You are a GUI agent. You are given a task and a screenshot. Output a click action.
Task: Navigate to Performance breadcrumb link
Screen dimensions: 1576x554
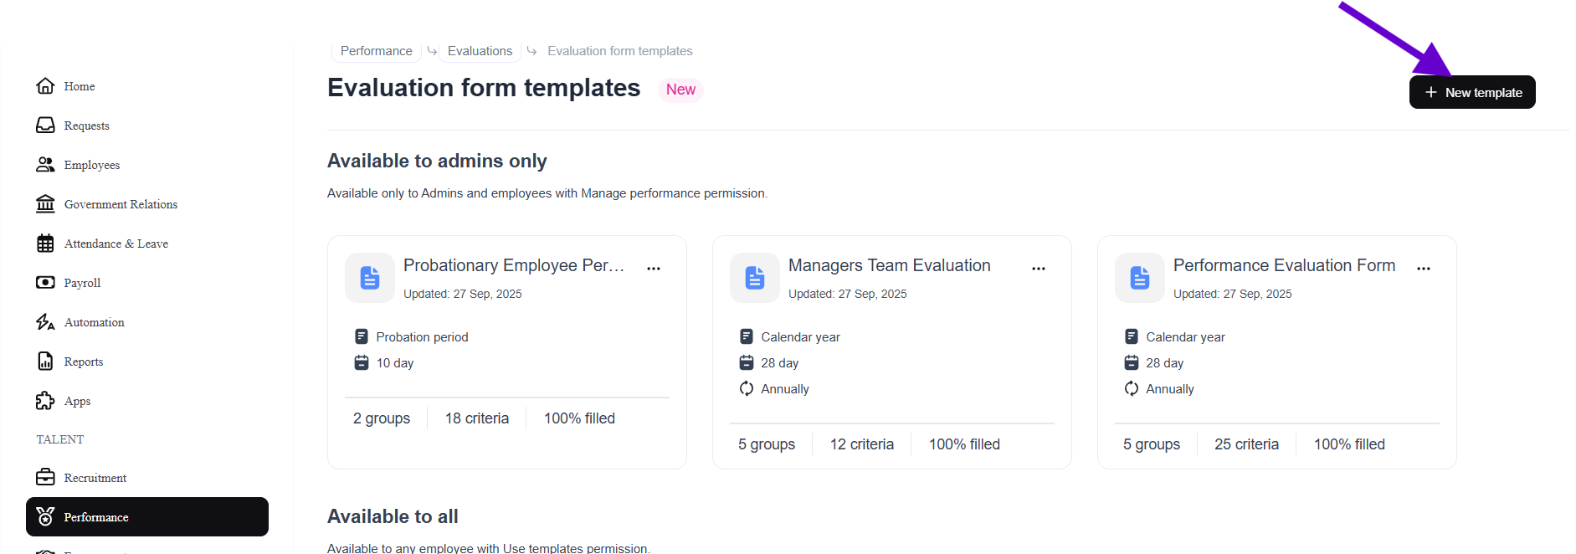click(376, 51)
